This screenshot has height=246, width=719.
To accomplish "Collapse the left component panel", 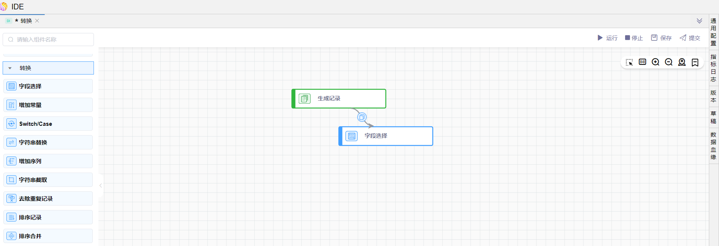I will (x=101, y=185).
